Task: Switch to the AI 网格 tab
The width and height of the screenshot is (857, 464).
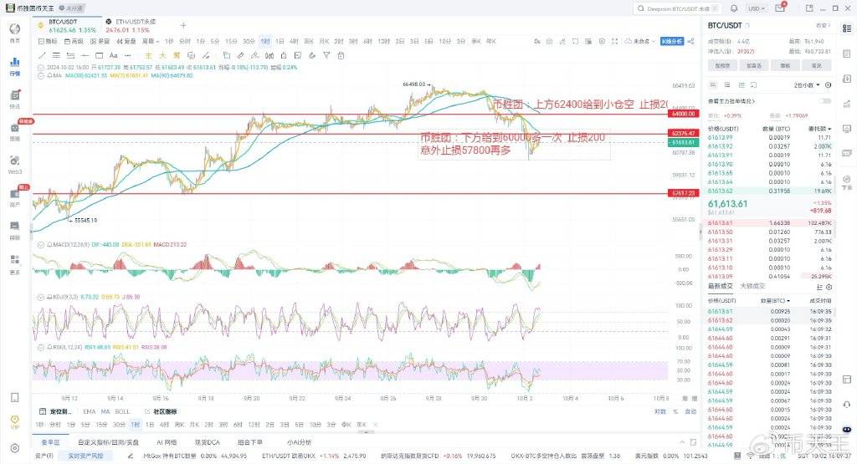Action: 167,441
